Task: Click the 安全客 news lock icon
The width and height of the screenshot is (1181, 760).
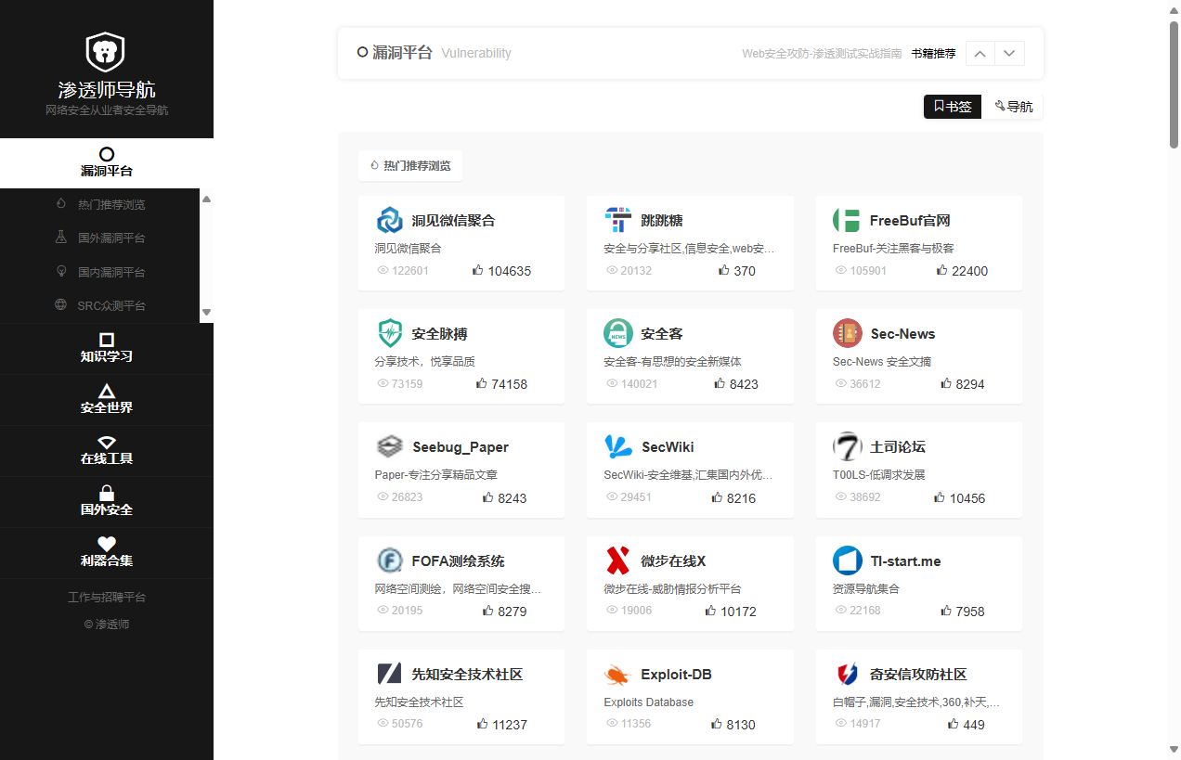Action: pyautogui.click(x=617, y=333)
